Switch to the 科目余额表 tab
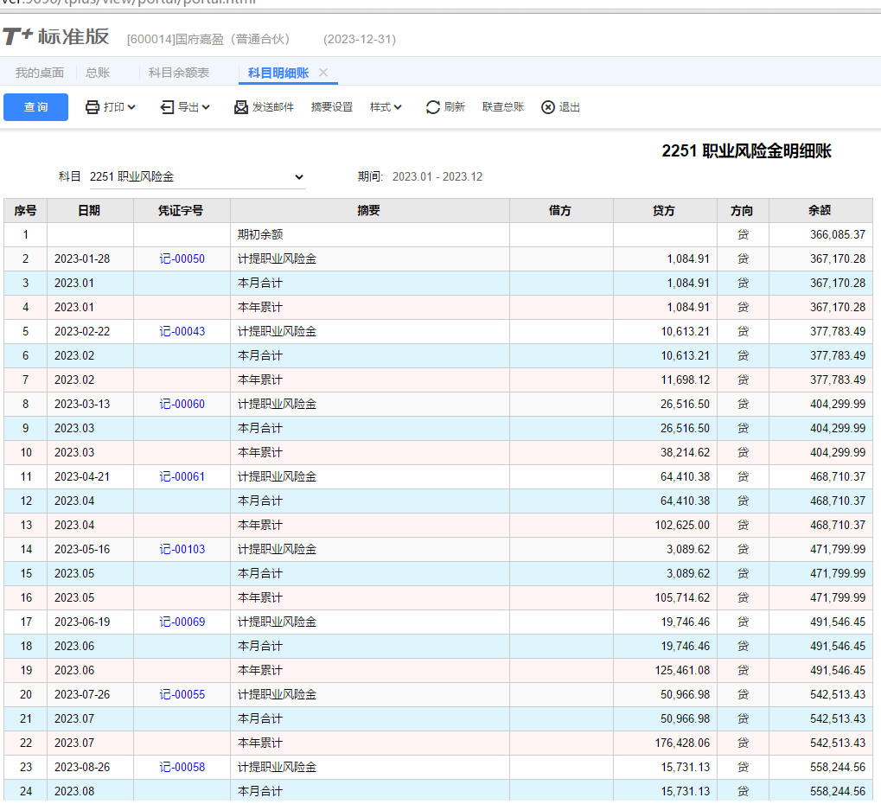 (179, 73)
